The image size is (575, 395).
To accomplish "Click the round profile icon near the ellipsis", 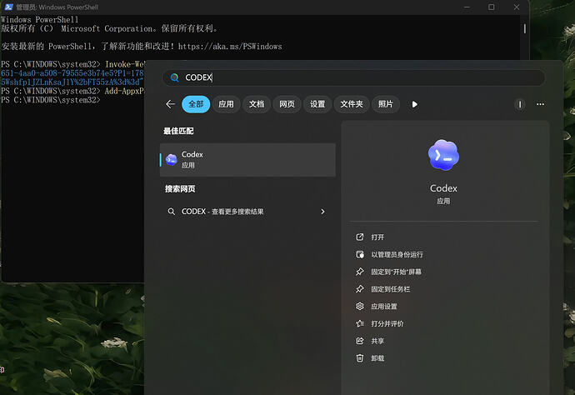I will 520,104.
